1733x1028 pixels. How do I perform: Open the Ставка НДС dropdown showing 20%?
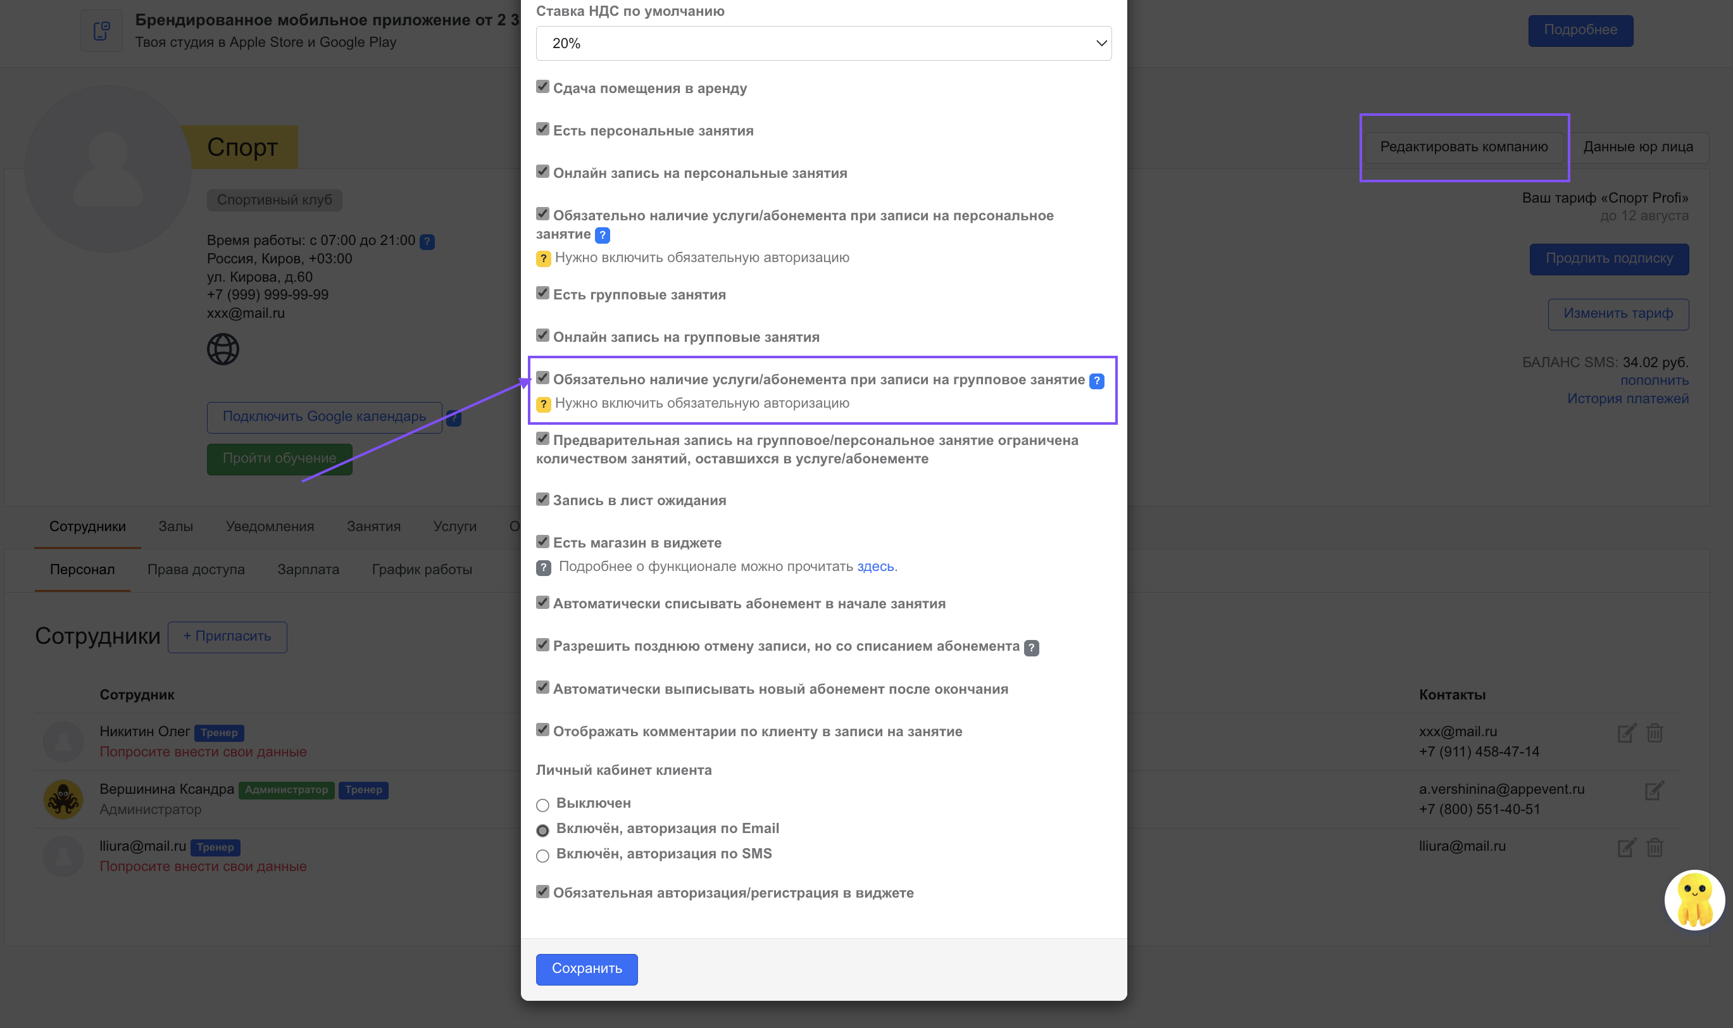pos(823,44)
